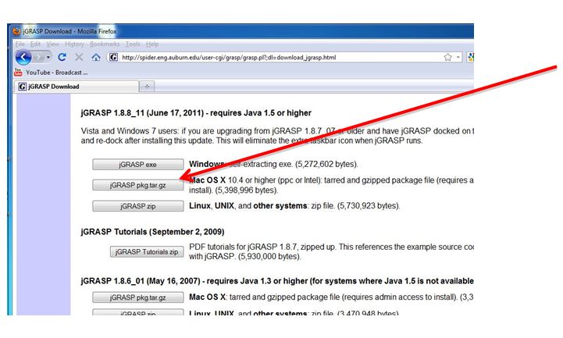Viewport: 563px width, 338px height.
Task: Open the File menu
Action: (20, 44)
